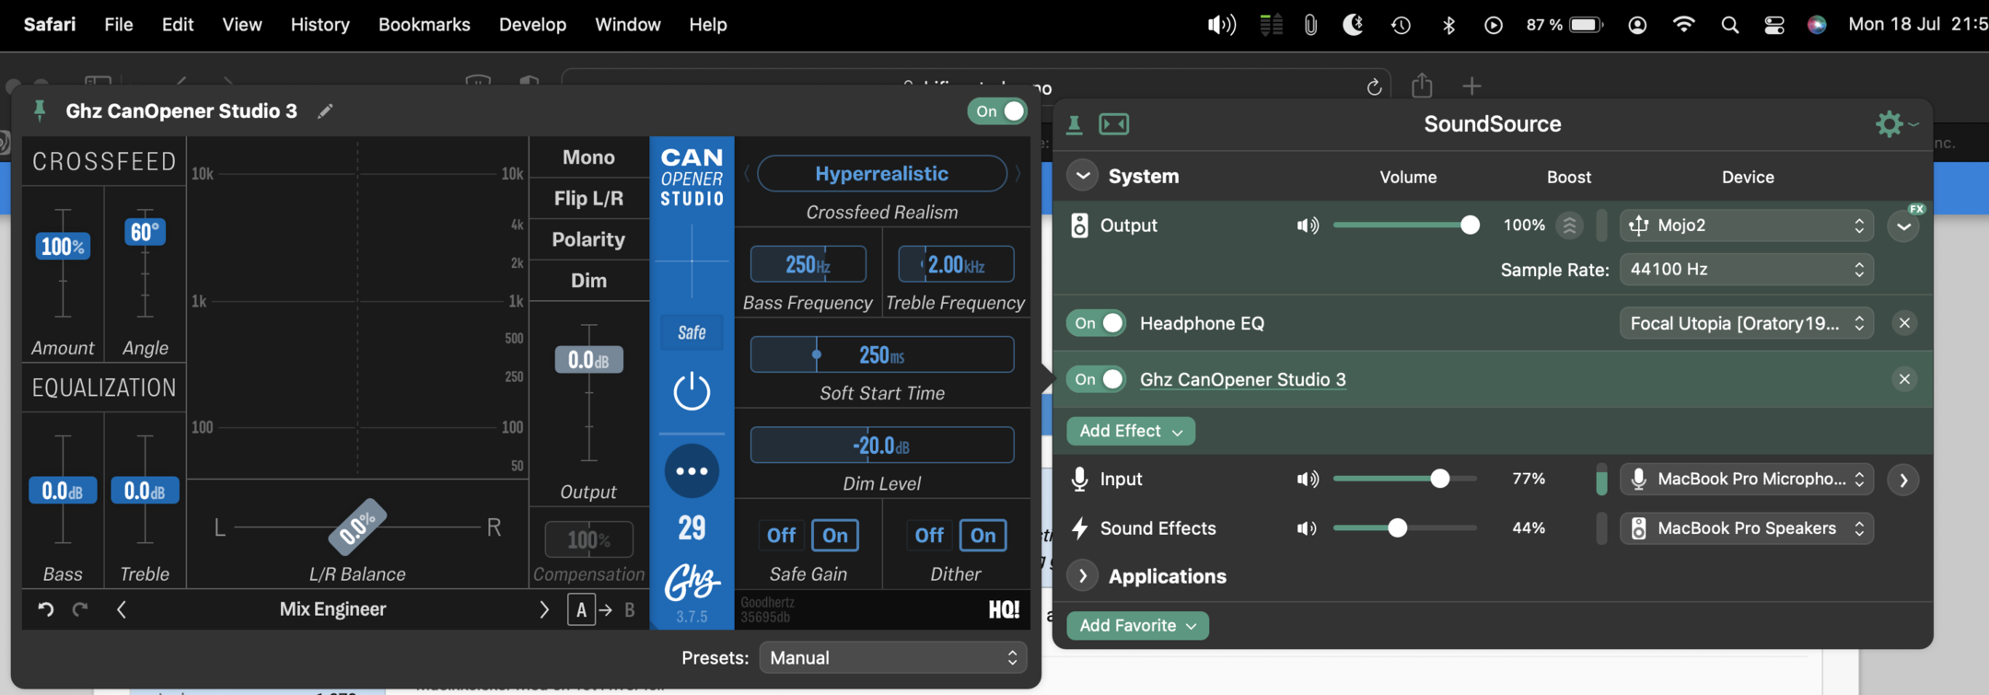Click the 2.00 kHz Treble Frequency field
Viewport: 1989px width, 695px height.
956,265
